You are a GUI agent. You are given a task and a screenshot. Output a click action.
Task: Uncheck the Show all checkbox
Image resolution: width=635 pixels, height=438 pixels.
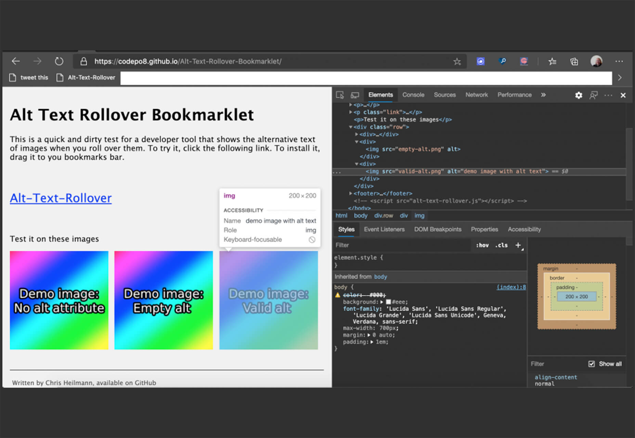pyautogui.click(x=592, y=364)
